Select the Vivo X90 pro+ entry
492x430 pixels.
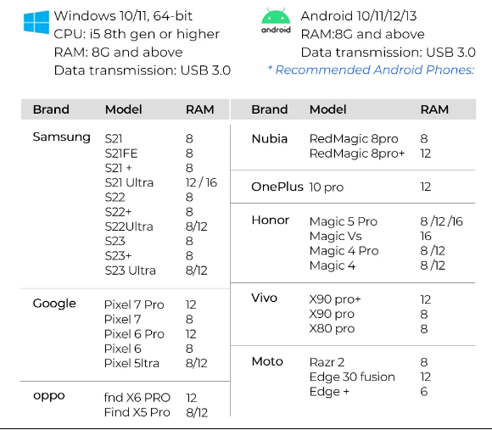click(335, 299)
